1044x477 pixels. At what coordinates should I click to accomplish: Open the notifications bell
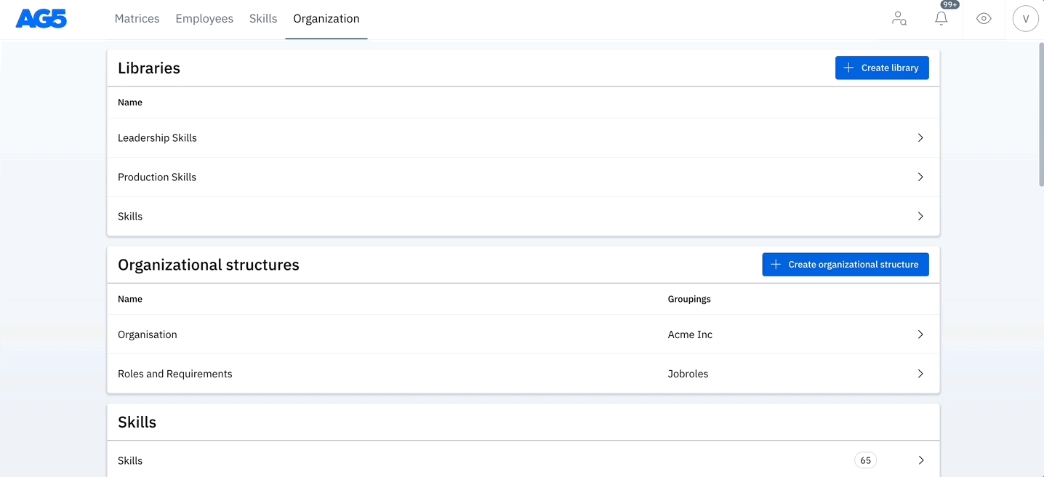coord(941,19)
